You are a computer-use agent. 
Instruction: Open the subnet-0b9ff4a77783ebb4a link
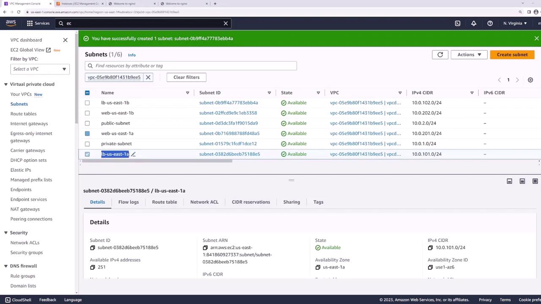pyautogui.click(x=228, y=103)
